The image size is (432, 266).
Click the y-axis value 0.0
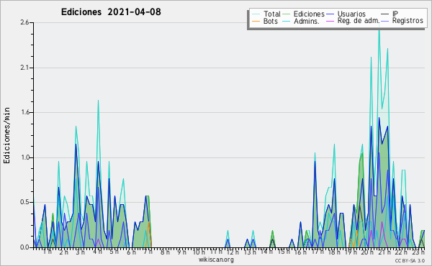[x=24, y=247]
